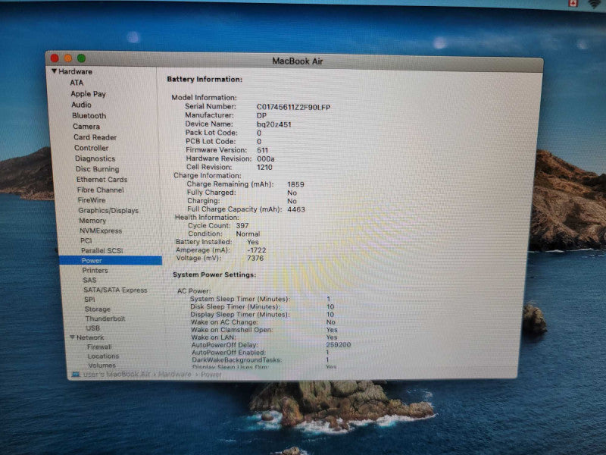Minimize window with yellow button

(68, 58)
